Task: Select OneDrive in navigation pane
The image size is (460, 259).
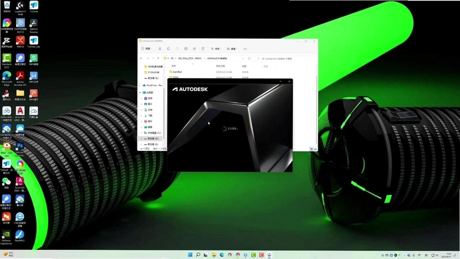Action: pyautogui.click(x=152, y=85)
